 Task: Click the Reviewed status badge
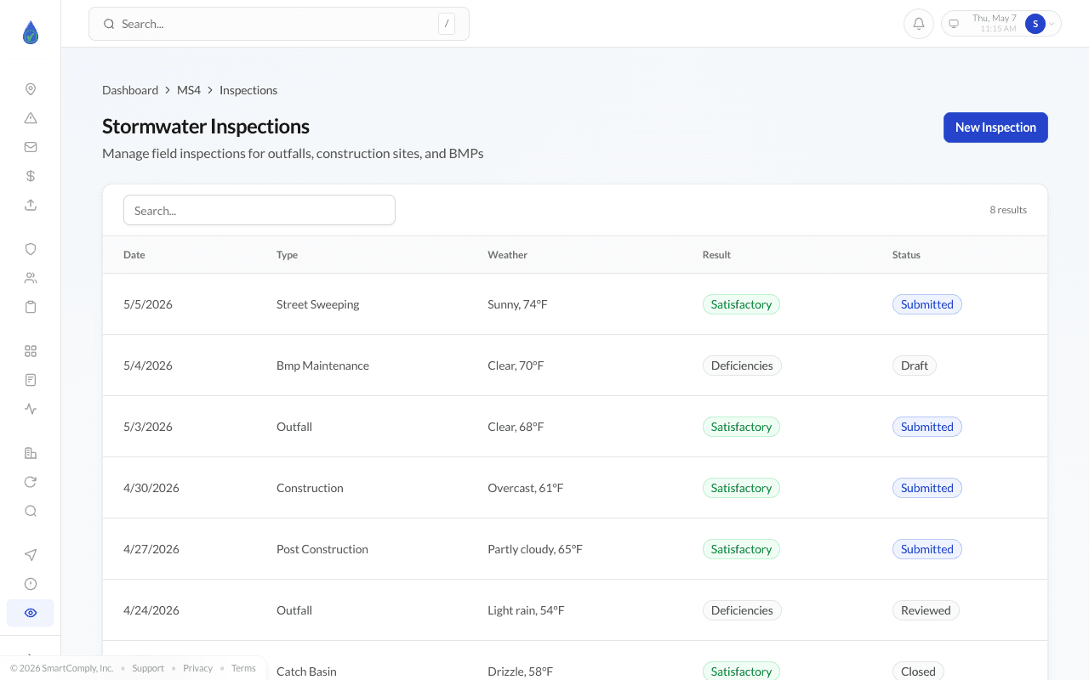coord(926,610)
